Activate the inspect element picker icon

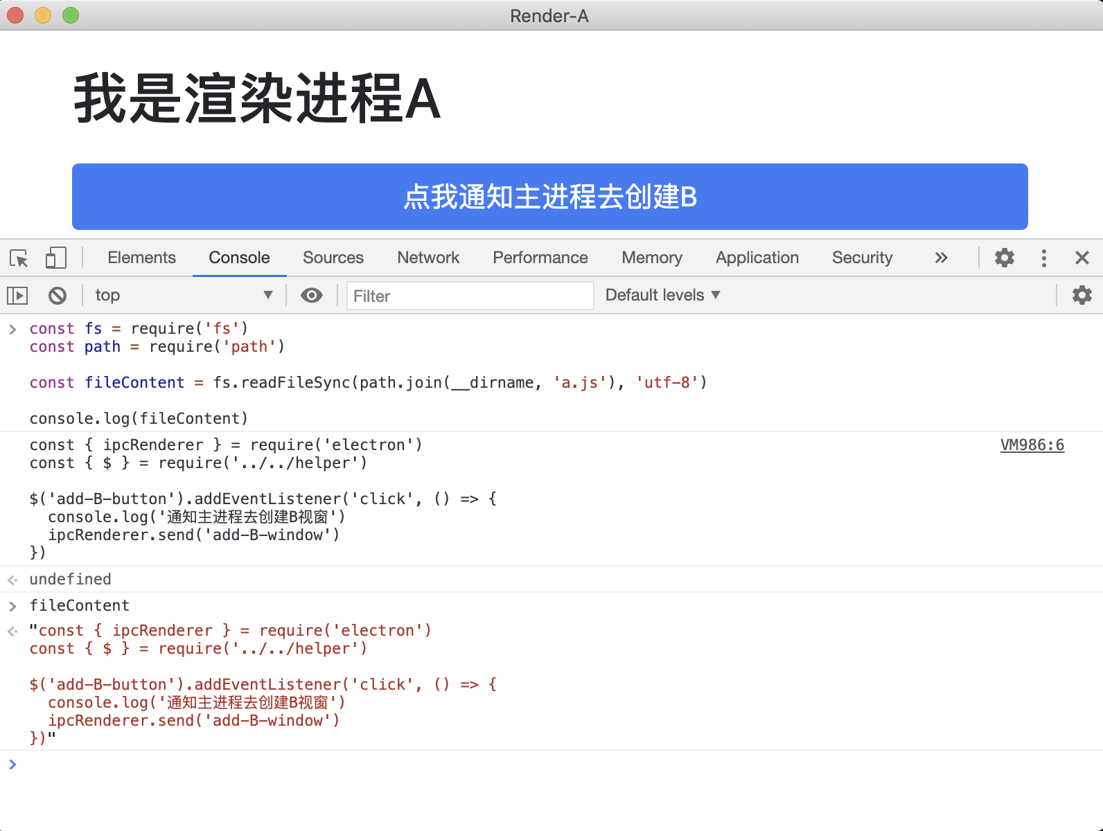pos(19,258)
